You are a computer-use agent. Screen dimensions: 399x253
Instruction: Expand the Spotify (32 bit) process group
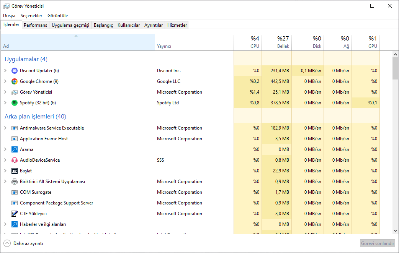(5, 103)
